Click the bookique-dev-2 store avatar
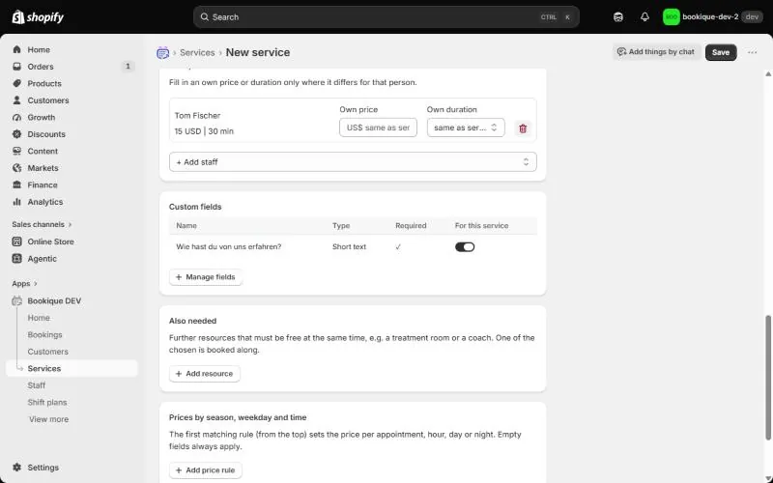Image resolution: width=773 pixels, height=483 pixels. [671, 17]
